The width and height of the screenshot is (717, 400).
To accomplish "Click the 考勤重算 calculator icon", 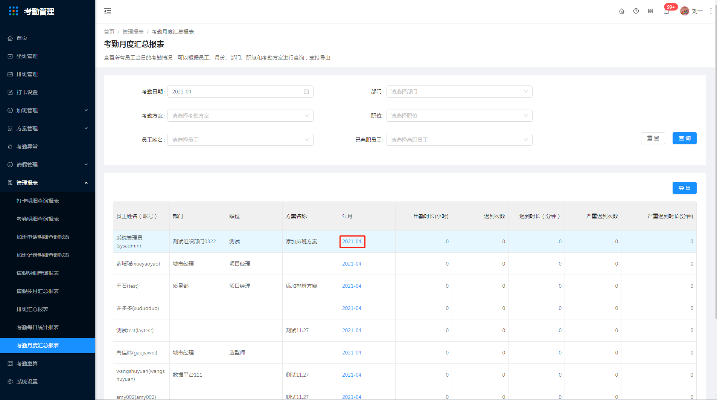I will (x=10, y=363).
